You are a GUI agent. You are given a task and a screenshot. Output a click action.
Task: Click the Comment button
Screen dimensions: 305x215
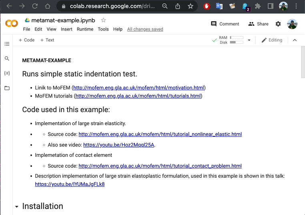tap(225, 24)
